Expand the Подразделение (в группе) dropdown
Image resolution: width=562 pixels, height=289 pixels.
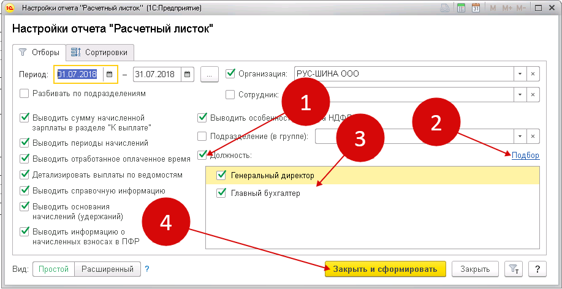pos(520,136)
